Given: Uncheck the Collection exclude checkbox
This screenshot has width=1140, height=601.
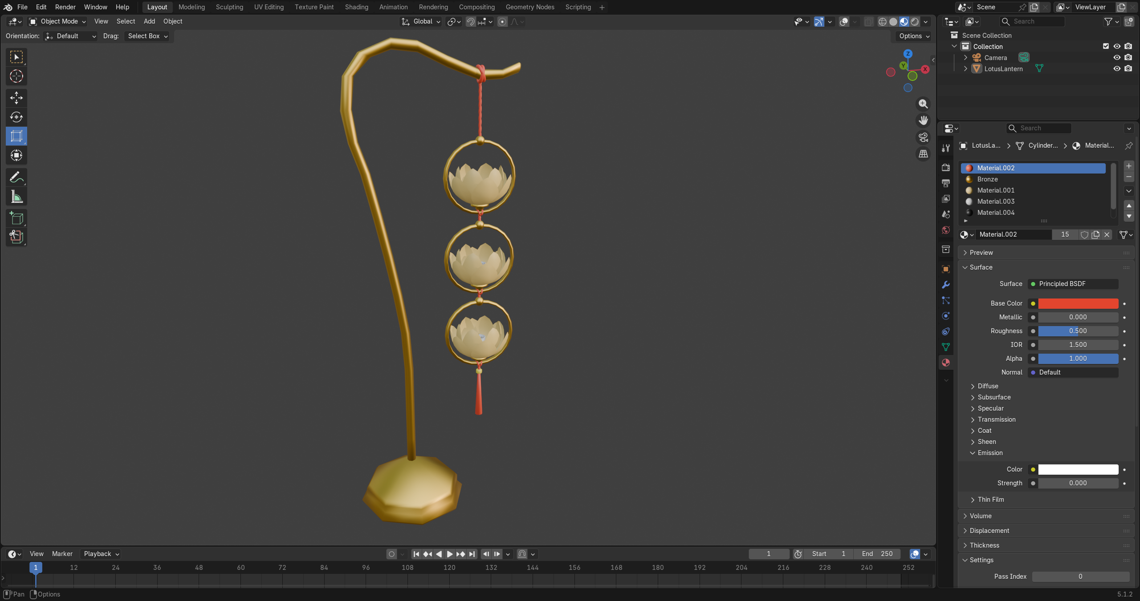Looking at the screenshot, I should (x=1106, y=46).
